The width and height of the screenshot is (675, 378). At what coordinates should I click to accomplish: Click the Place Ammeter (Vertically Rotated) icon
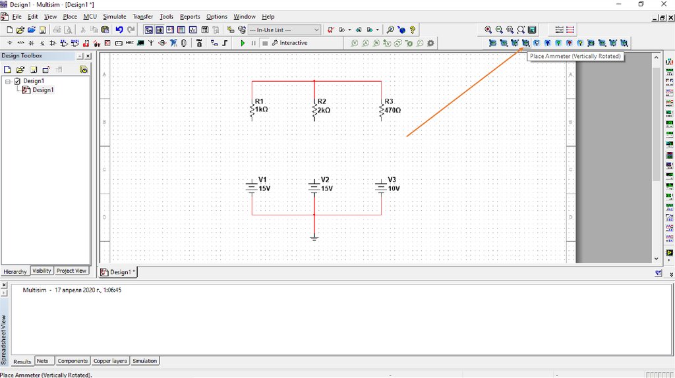coord(525,43)
